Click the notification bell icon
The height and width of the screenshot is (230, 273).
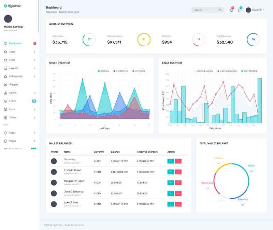pyautogui.click(x=231, y=10)
